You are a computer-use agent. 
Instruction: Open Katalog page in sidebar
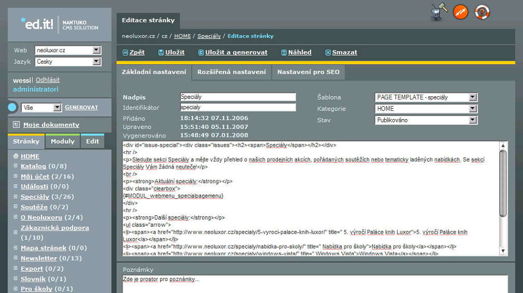click(x=33, y=166)
